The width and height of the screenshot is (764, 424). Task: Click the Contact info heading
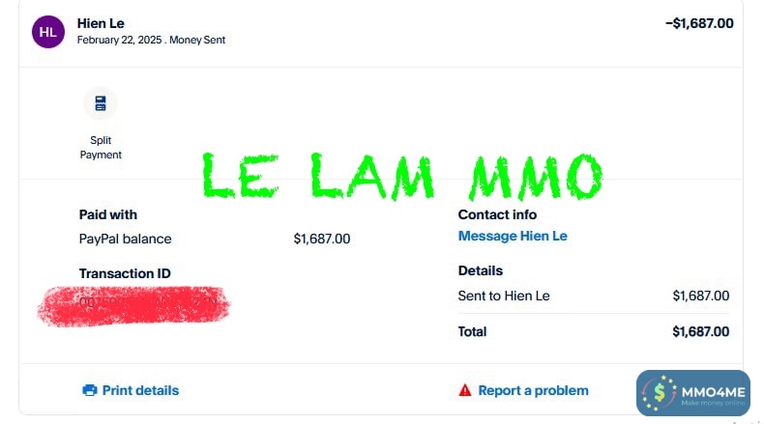(497, 214)
